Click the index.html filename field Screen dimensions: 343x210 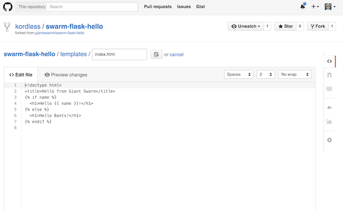pos(119,54)
